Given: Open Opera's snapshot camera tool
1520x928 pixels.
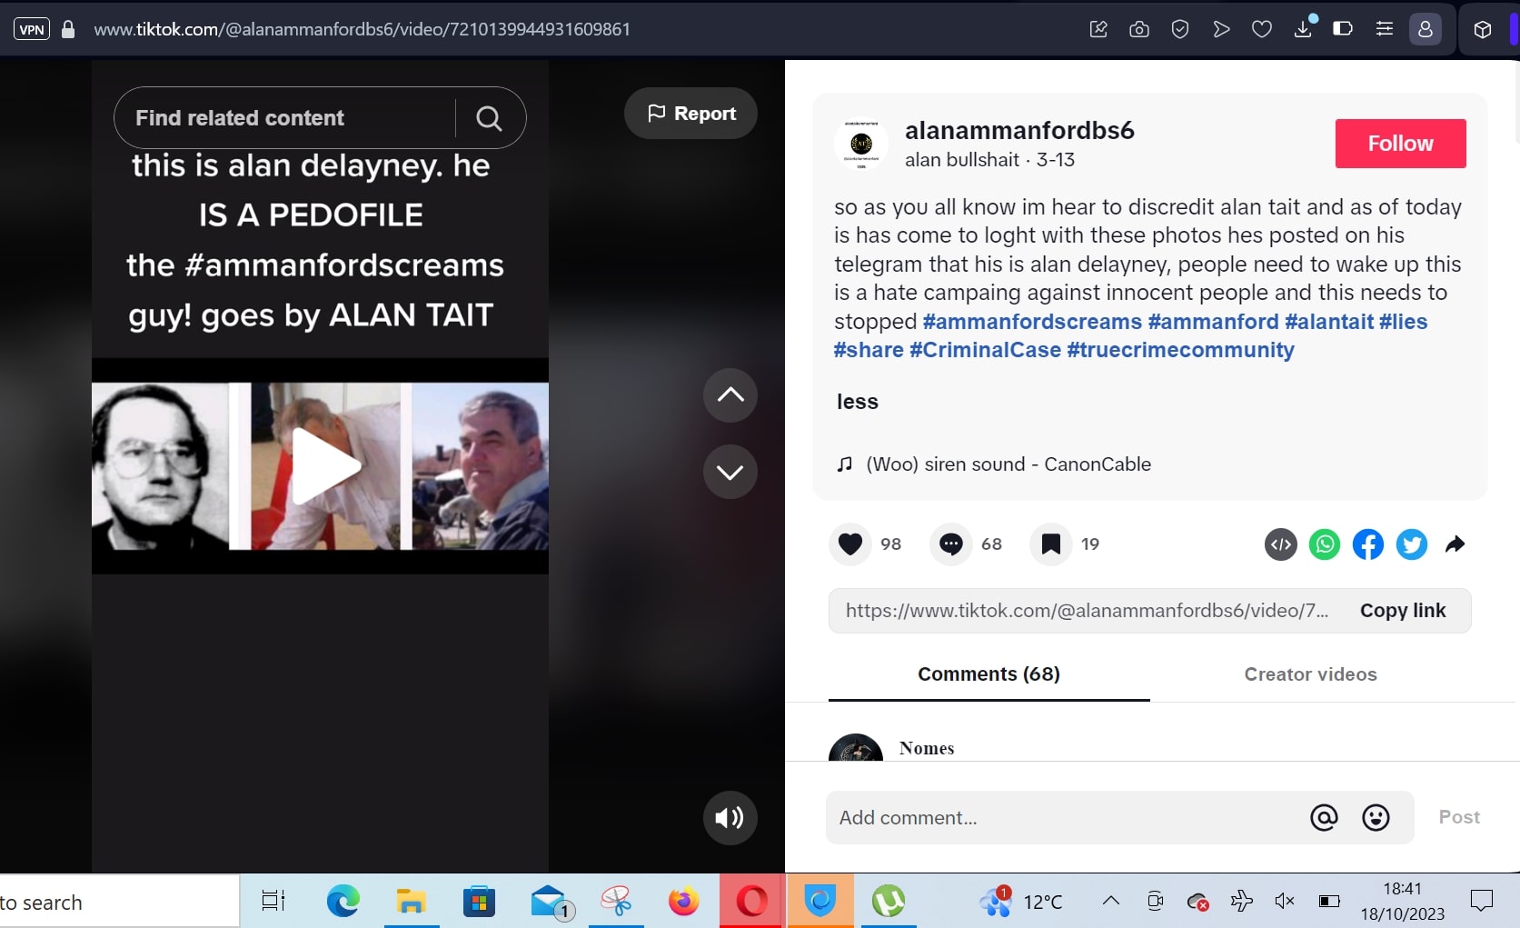Looking at the screenshot, I should 1138,28.
